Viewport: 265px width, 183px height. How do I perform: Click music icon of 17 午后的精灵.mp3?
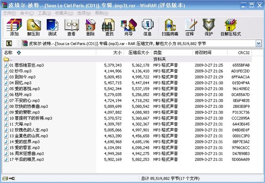pyautogui.click(x=6, y=159)
